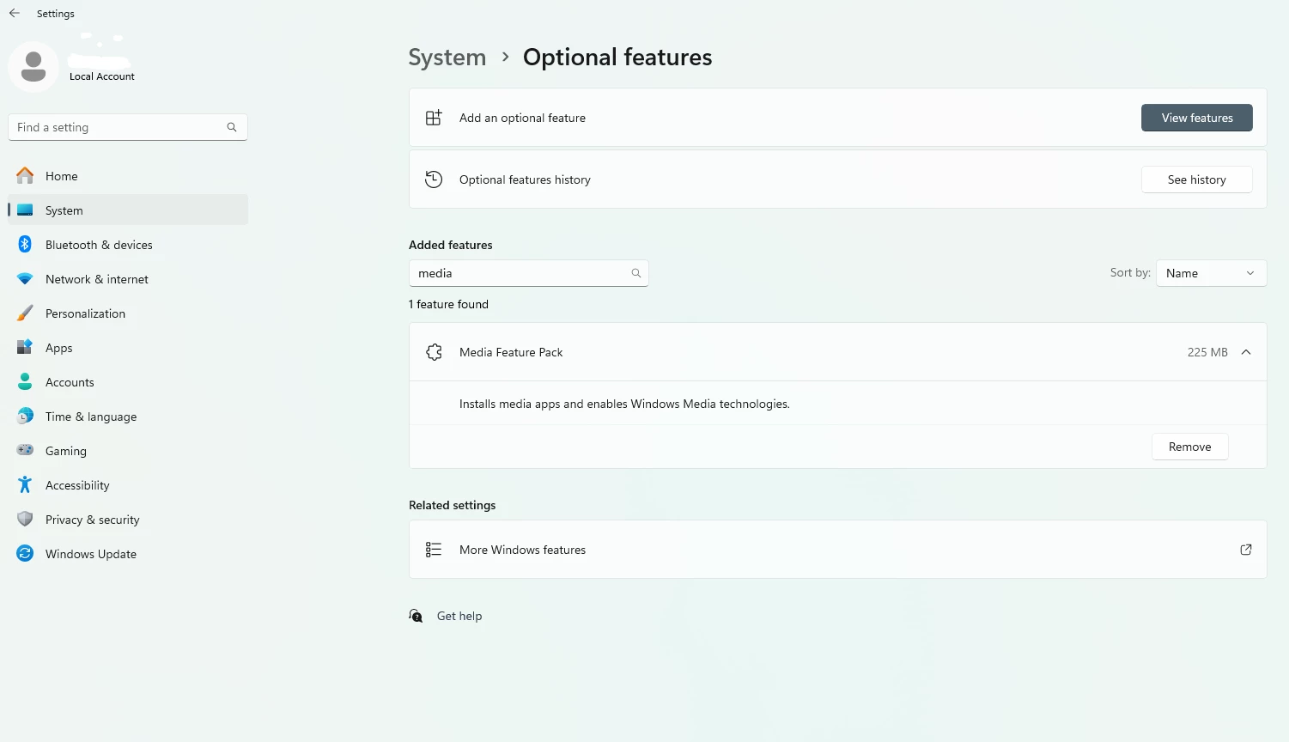Click the back arrow in Settings
Image resolution: width=1289 pixels, height=742 pixels.
tap(15, 14)
